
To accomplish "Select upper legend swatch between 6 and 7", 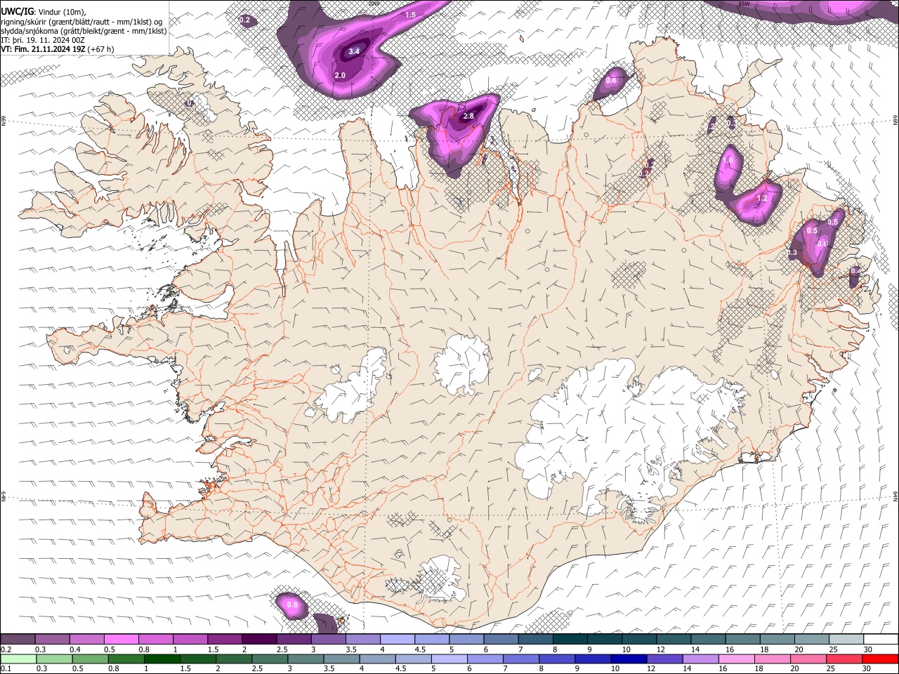I will tap(501, 640).
